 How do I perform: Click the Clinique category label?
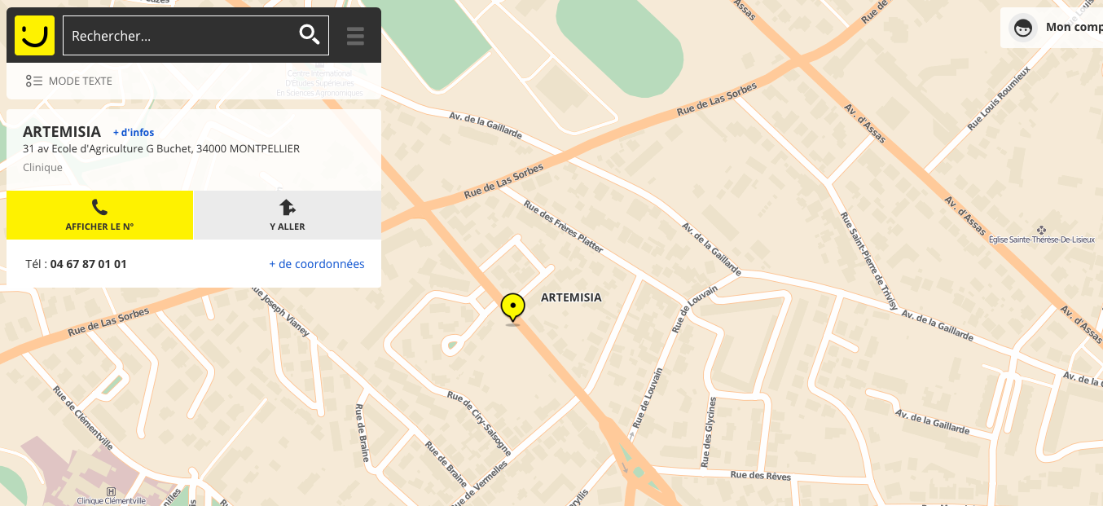click(42, 168)
